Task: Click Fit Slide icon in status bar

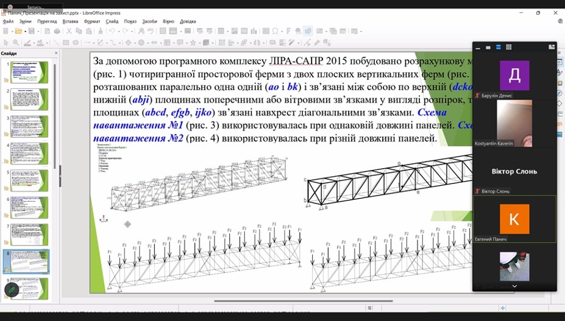Action: (503, 308)
